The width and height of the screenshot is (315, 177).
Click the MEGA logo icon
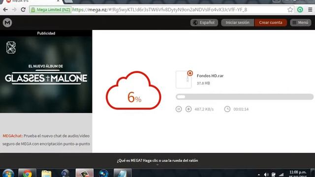[7, 23]
